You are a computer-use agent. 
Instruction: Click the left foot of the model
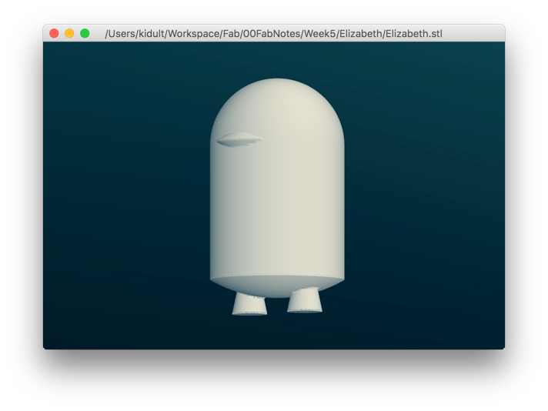pos(249,304)
